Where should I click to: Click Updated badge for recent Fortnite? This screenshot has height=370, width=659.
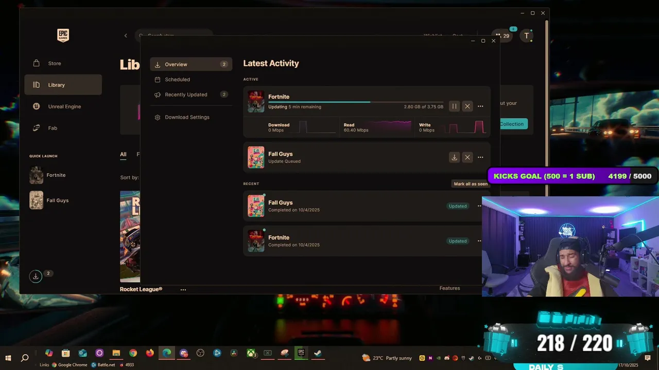458,241
